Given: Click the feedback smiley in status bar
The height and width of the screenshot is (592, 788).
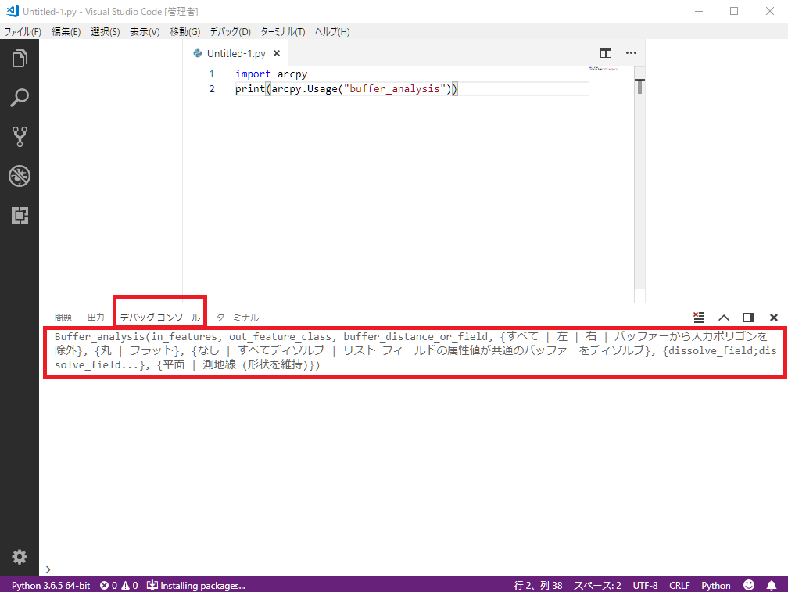Looking at the screenshot, I should [x=749, y=585].
